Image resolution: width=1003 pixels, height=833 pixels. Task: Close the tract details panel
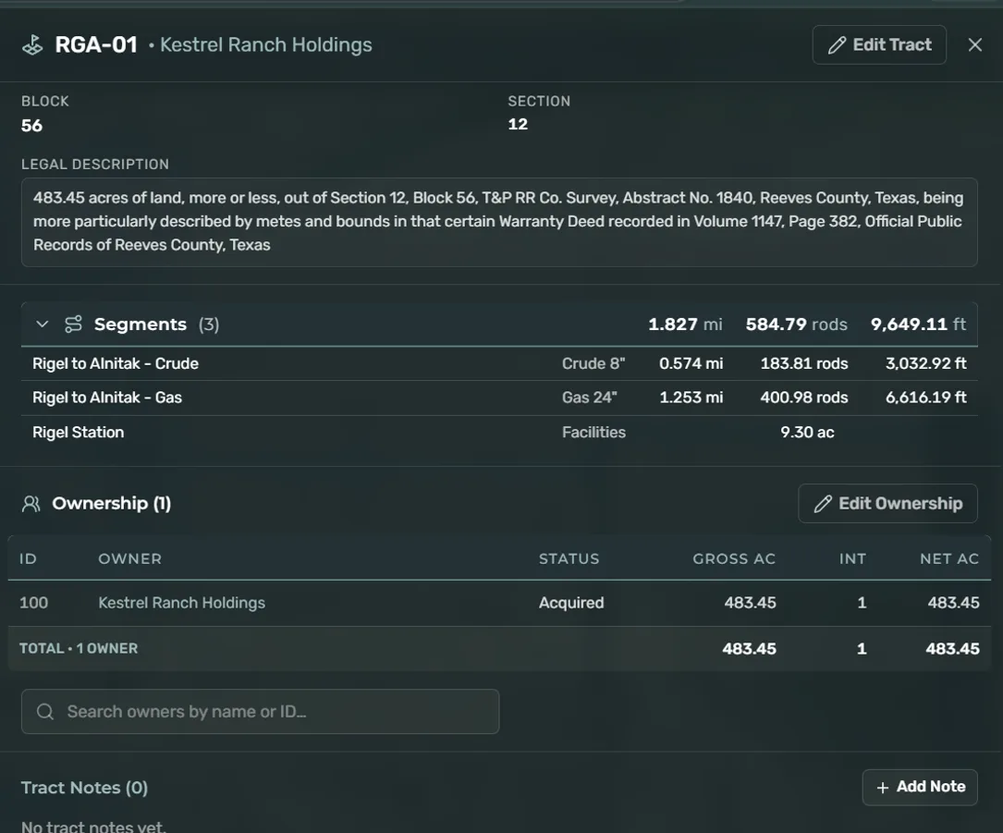point(975,44)
